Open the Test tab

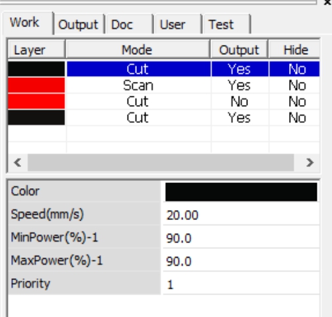pos(226,24)
